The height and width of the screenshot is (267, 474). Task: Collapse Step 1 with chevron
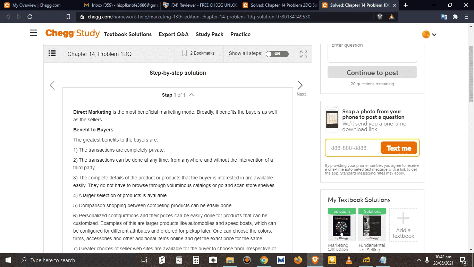point(191,95)
